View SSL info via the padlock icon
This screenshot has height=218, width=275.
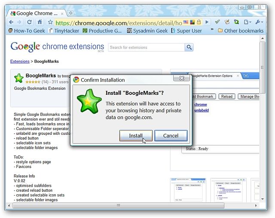click(x=199, y=22)
